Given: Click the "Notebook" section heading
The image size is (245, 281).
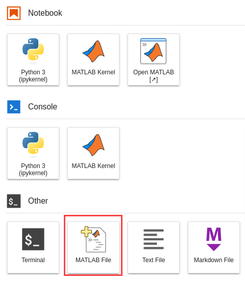Looking at the screenshot, I should (45, 13).
